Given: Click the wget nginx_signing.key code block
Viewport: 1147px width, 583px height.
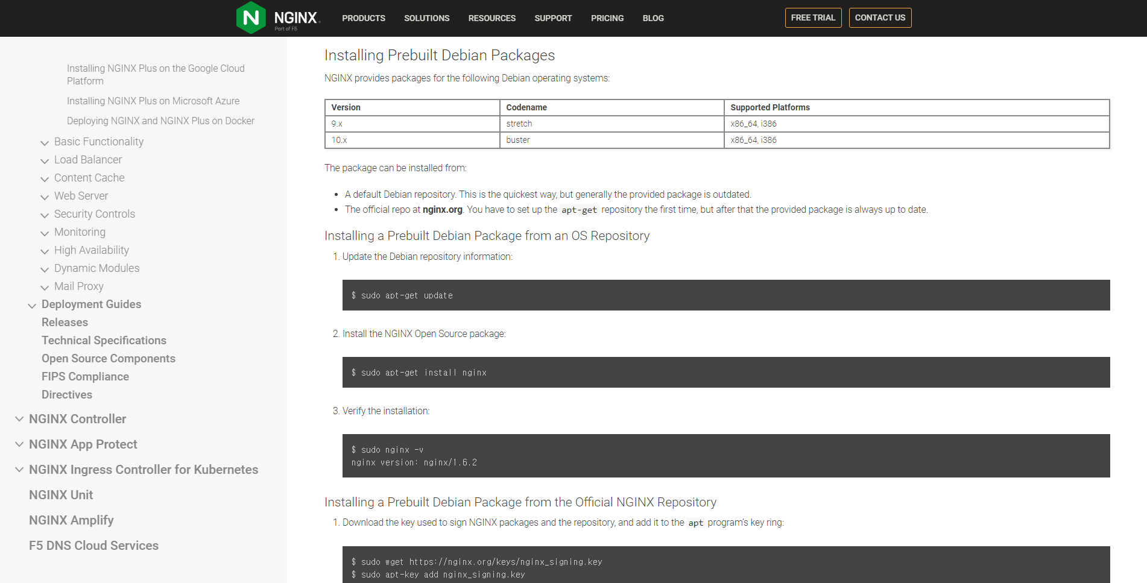Looking at the screenshot, I should pos(726,565).
